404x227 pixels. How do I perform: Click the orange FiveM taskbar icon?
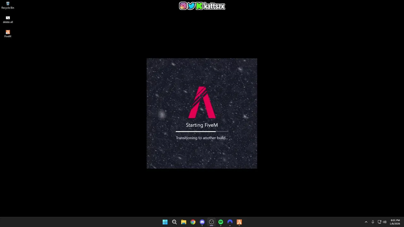239,222
